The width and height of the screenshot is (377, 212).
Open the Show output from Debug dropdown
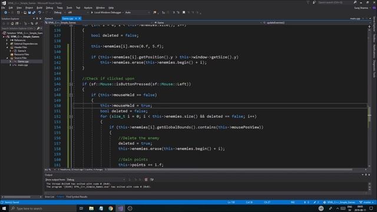96,180
